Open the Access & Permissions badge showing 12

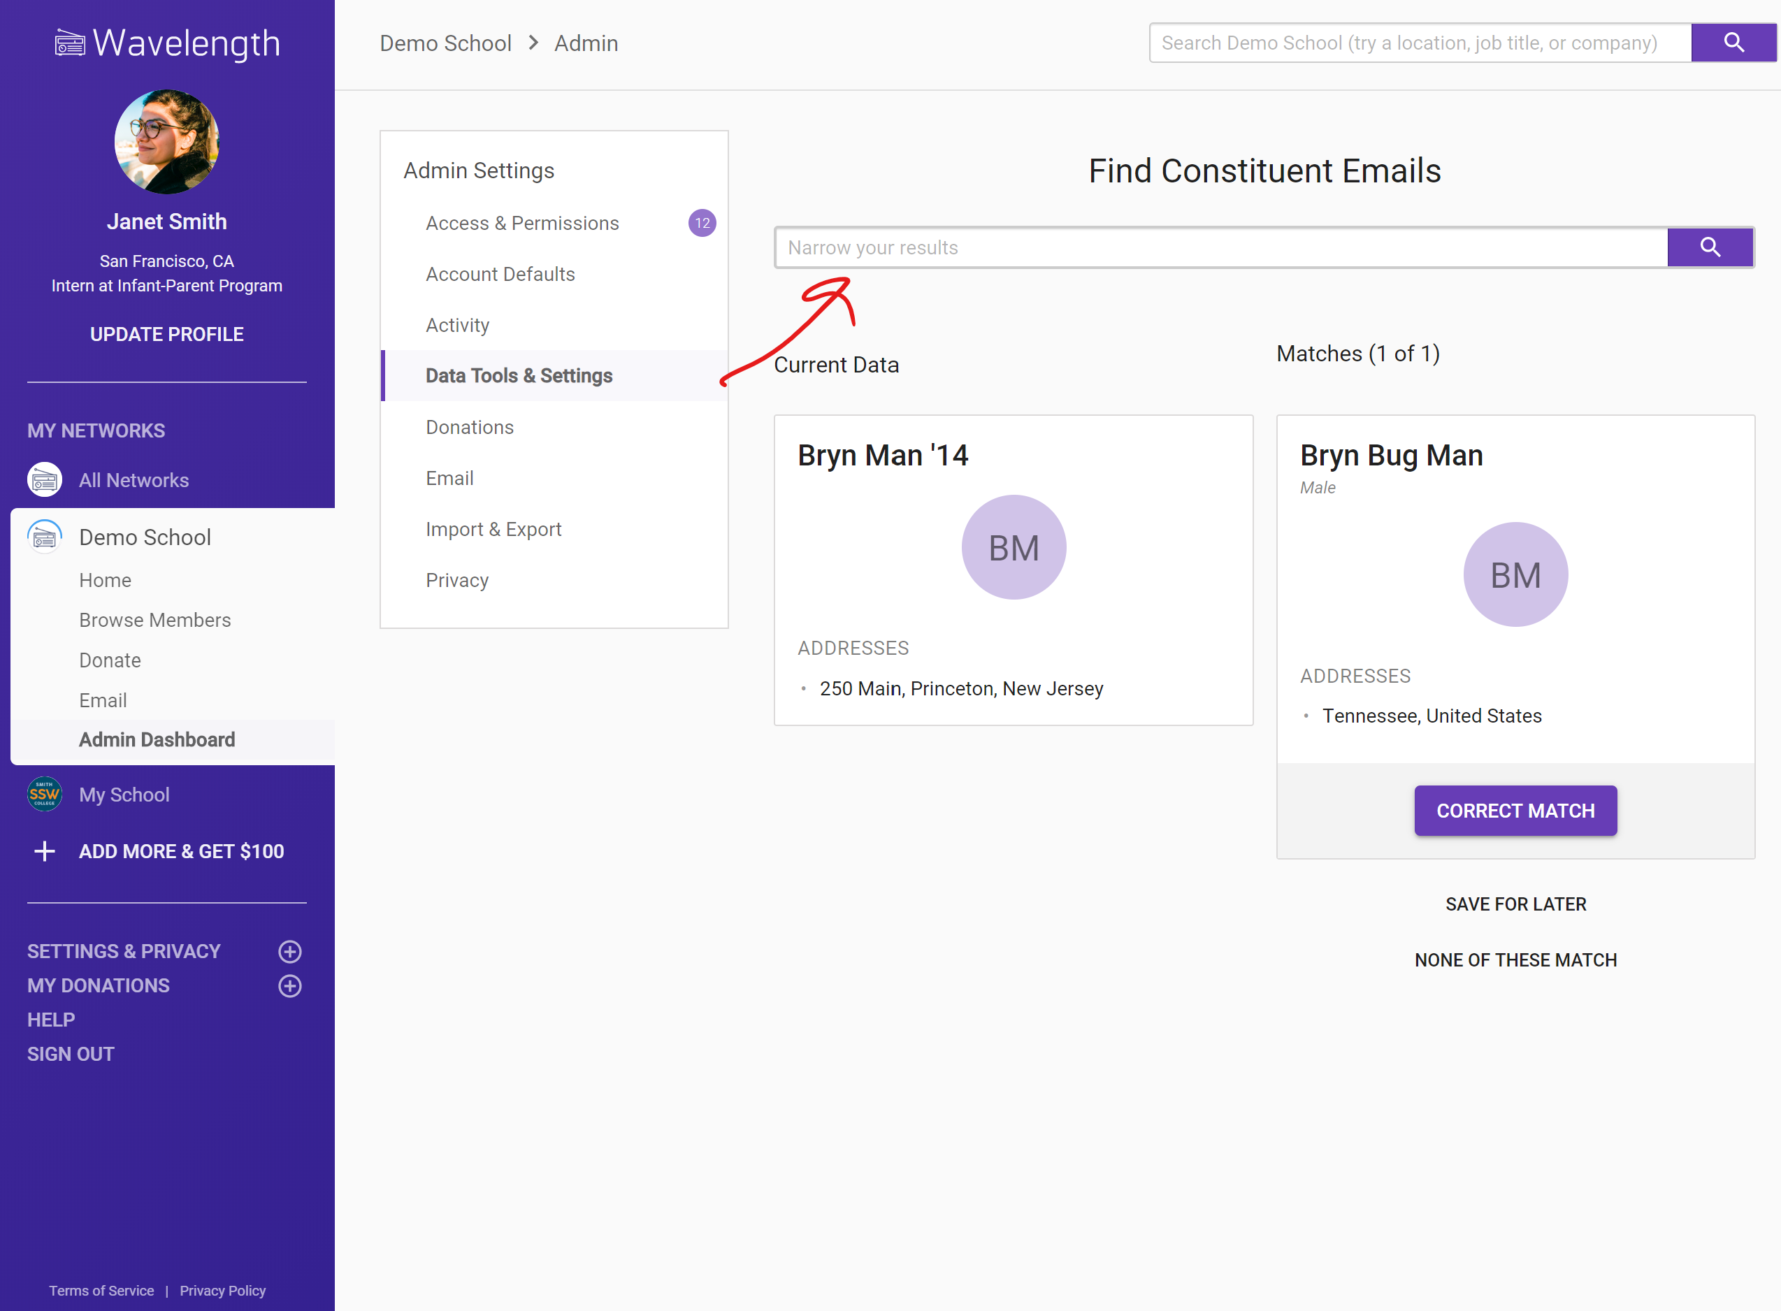click(702, 223)
